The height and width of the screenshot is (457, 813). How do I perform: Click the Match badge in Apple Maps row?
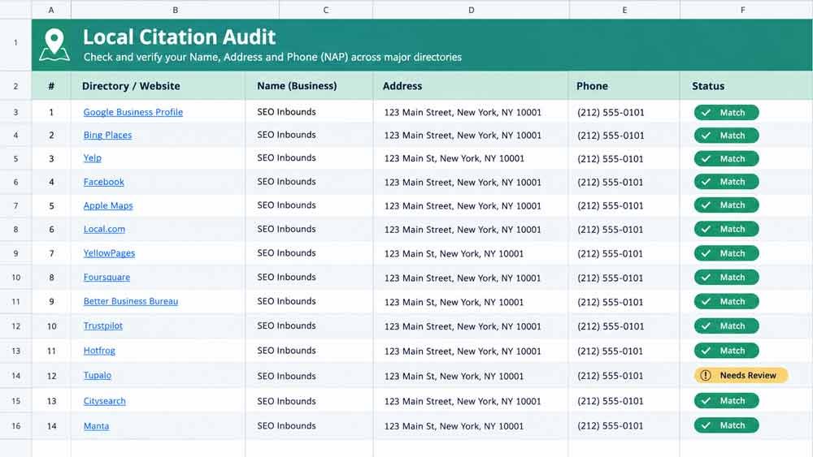pos(726,205)
